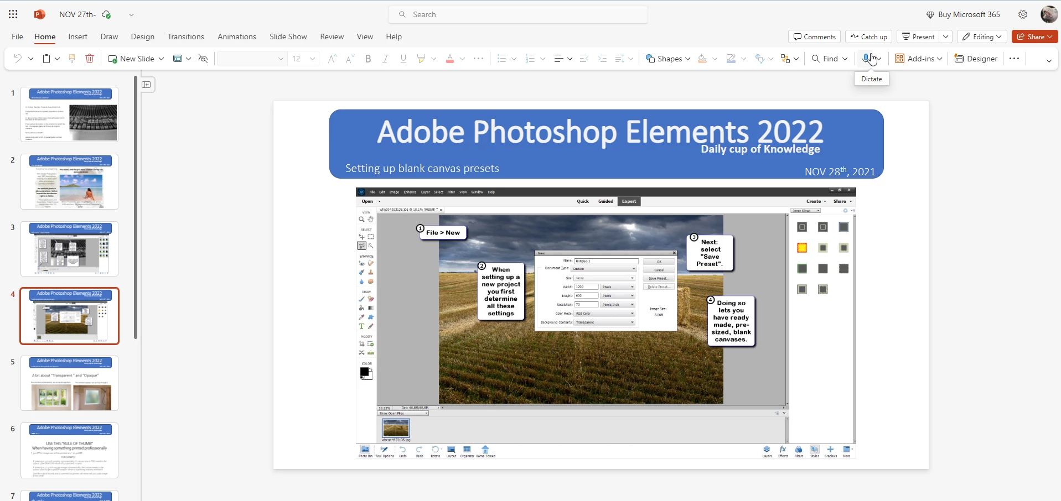Click the Increase Indent icon
The image size is (1061, 501).
(x=603, y=59)
